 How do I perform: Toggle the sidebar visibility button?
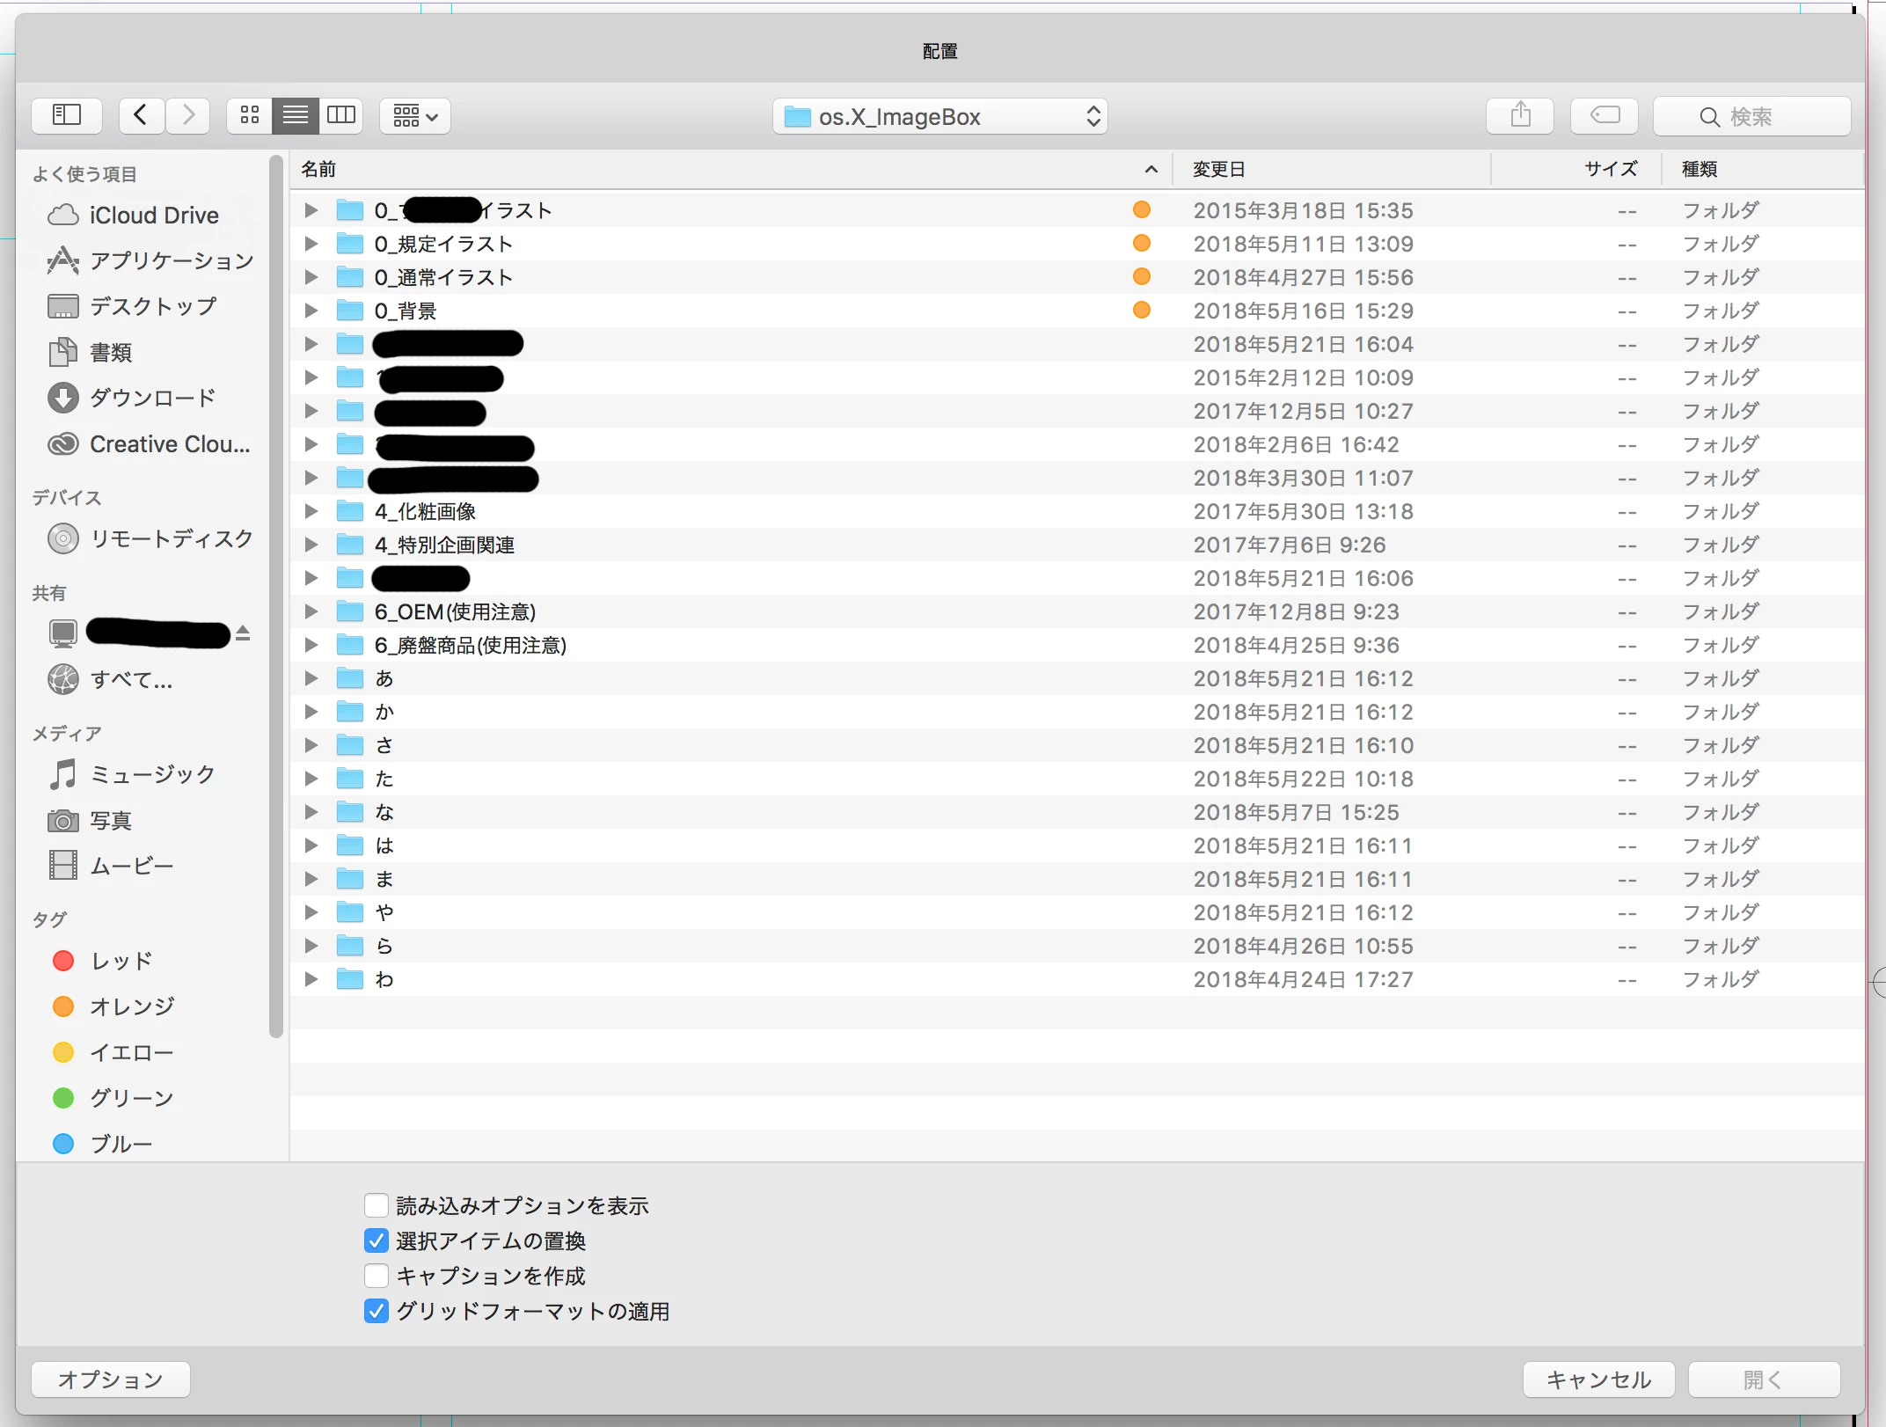coord(67,115)
